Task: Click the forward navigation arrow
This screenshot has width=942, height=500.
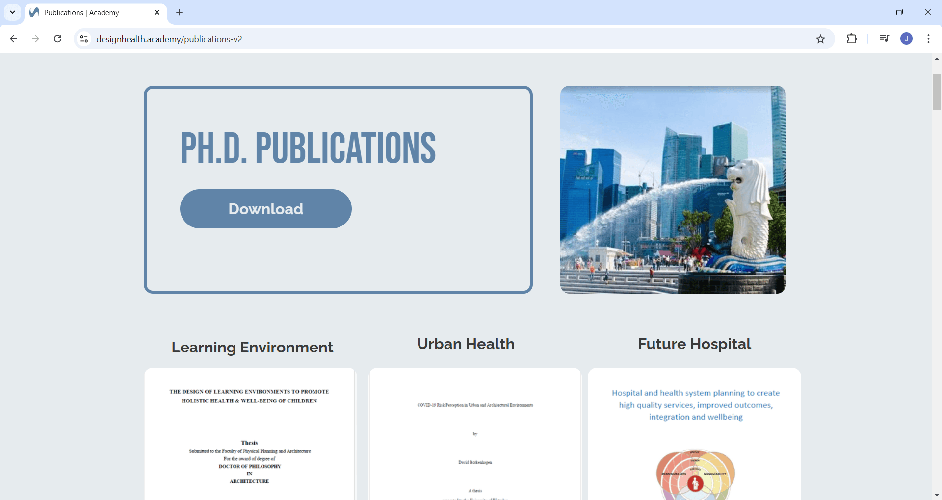Action: click(x=35, y=39)
